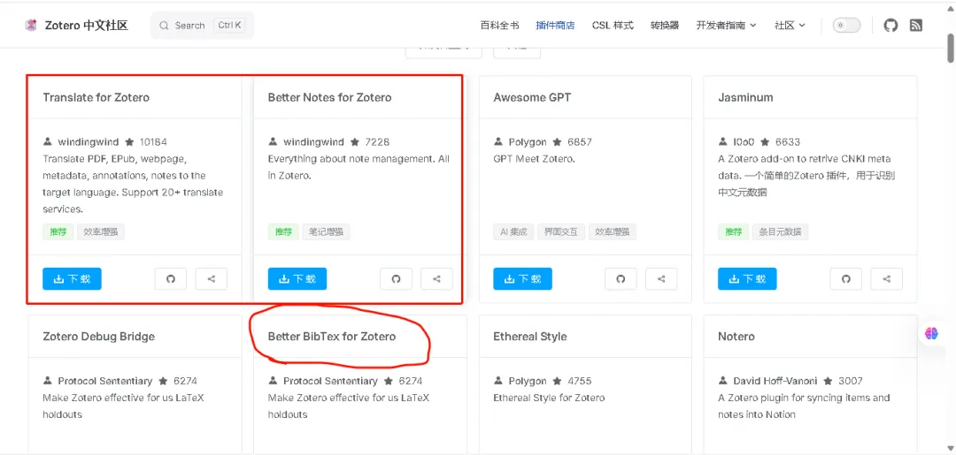Image resolution: width=956 pixels, height=455 pixels.
Task: Download Translate for Zotero plugin
Action: 72,278
